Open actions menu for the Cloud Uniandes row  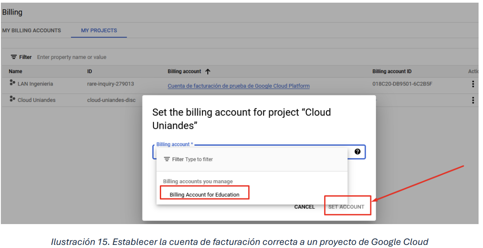[473, 100]
